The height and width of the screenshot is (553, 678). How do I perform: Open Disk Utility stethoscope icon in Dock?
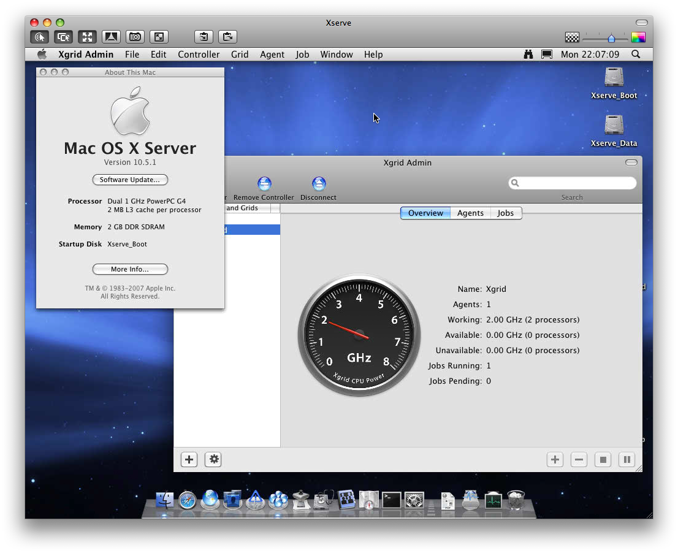324,500
